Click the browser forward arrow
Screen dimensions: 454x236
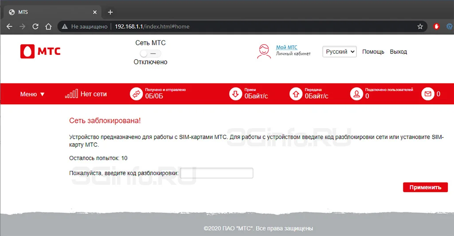click(x=22, y=27)
